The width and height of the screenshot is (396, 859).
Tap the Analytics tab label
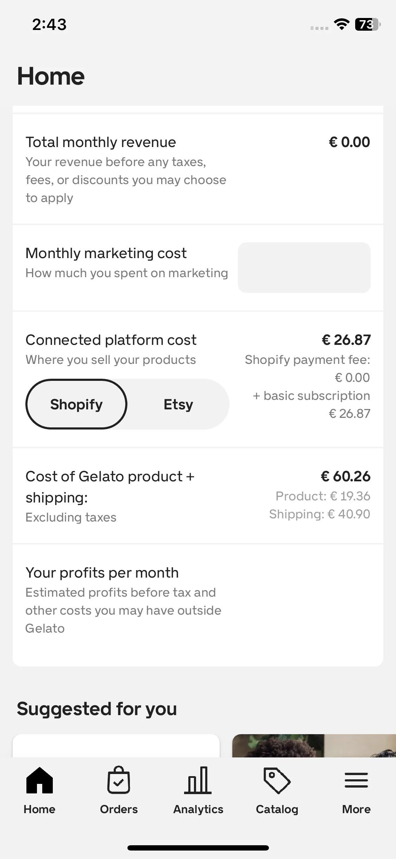tap(198, 809)
